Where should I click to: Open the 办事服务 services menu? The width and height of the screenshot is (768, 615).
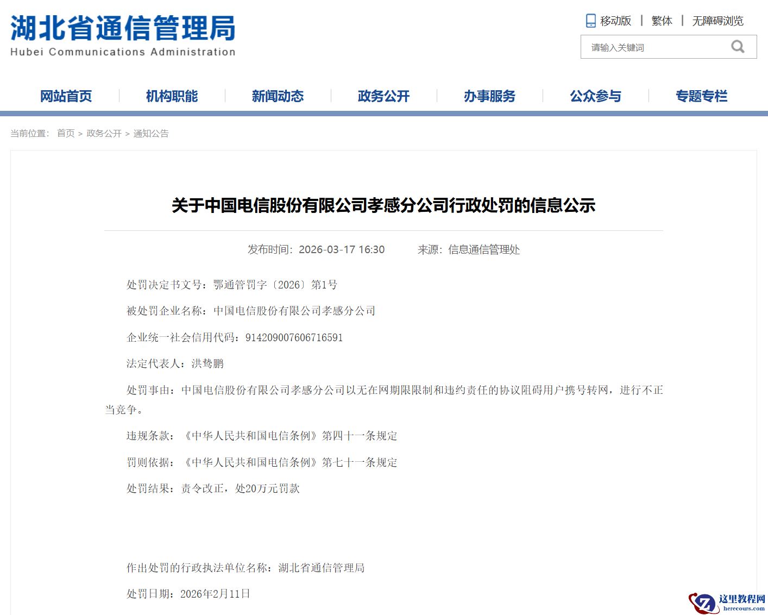[x=489, y=96]
